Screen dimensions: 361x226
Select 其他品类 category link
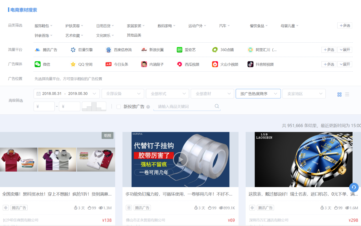134,35
